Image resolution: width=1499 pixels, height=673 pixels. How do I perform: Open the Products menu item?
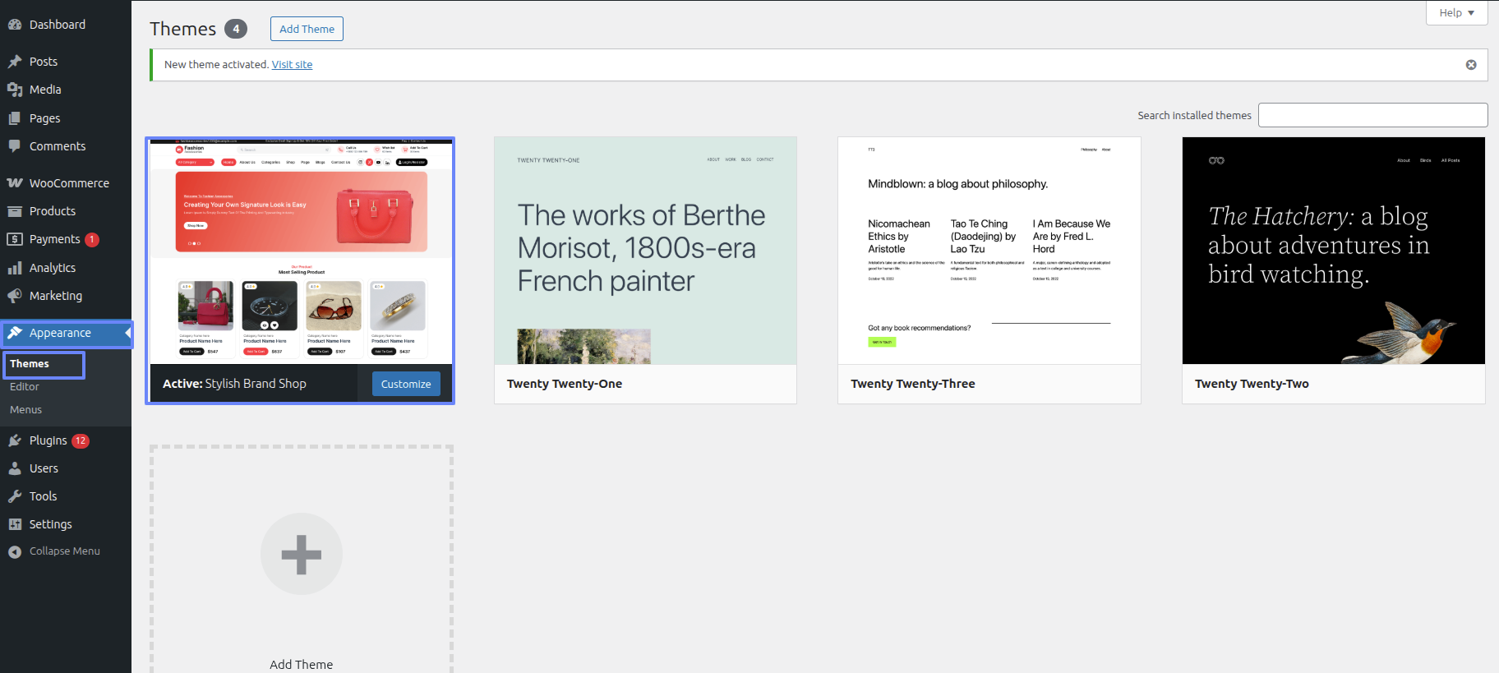point(53,211)
